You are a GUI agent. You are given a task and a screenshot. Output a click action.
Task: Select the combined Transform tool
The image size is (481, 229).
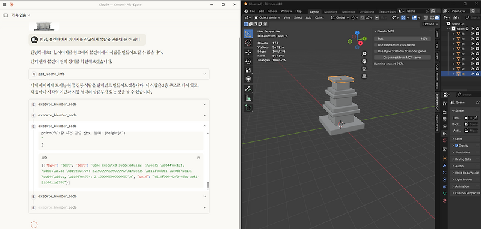point(248,79)
